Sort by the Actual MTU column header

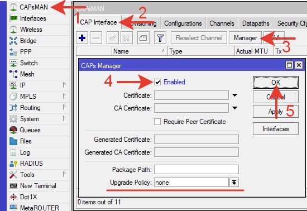(x=254, y=51)
